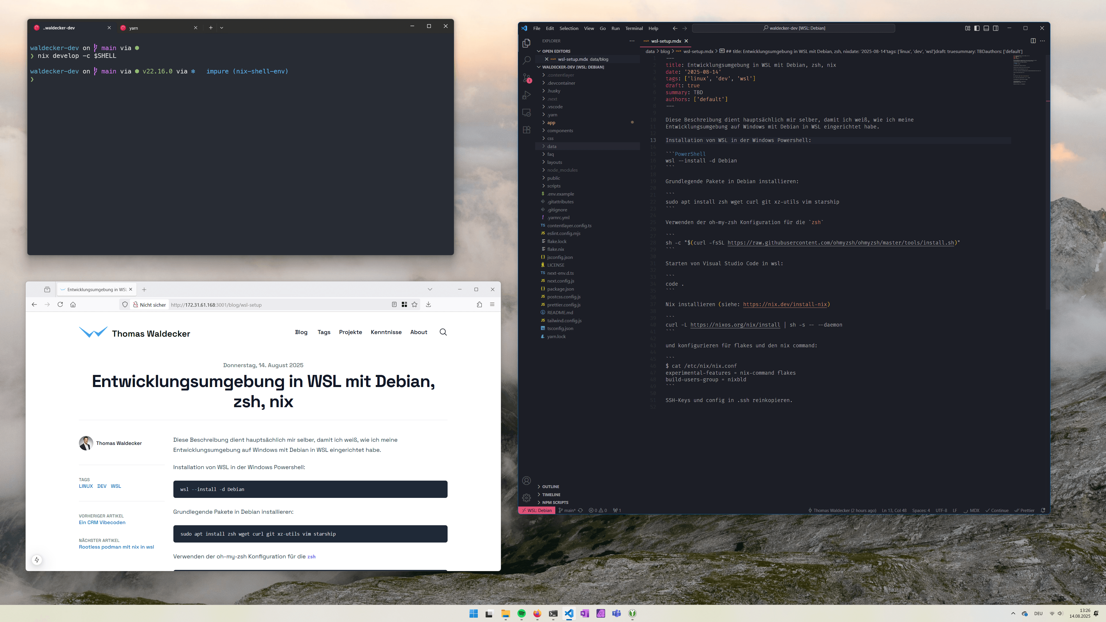Toggle Panel in VS Code title bar
Screen dimensions: 1106x622
pyautogui.click(x=986, y=28)
